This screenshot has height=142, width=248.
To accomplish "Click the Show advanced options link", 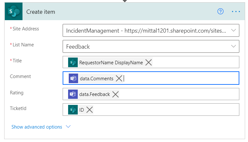I will [x=37, y=127].
